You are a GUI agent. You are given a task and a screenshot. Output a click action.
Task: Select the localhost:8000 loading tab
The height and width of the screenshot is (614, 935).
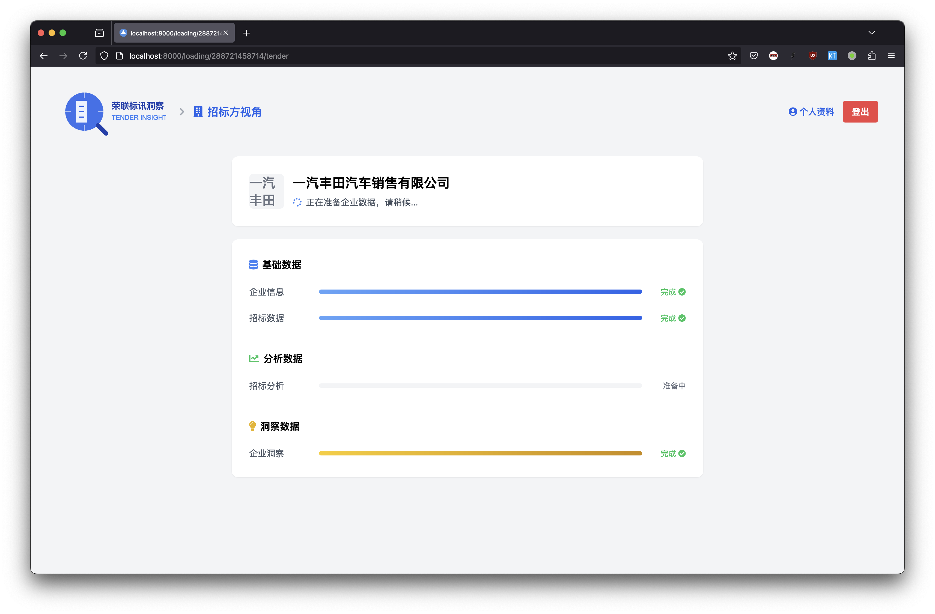(173, 33)
